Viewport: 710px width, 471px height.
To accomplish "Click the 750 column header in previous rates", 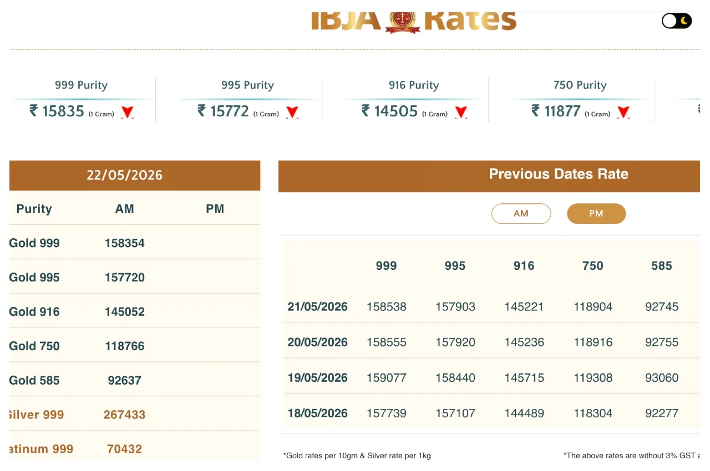I will point(592,266).
